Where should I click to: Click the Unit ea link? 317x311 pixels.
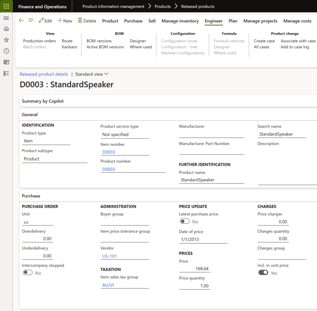coord(26,222)
